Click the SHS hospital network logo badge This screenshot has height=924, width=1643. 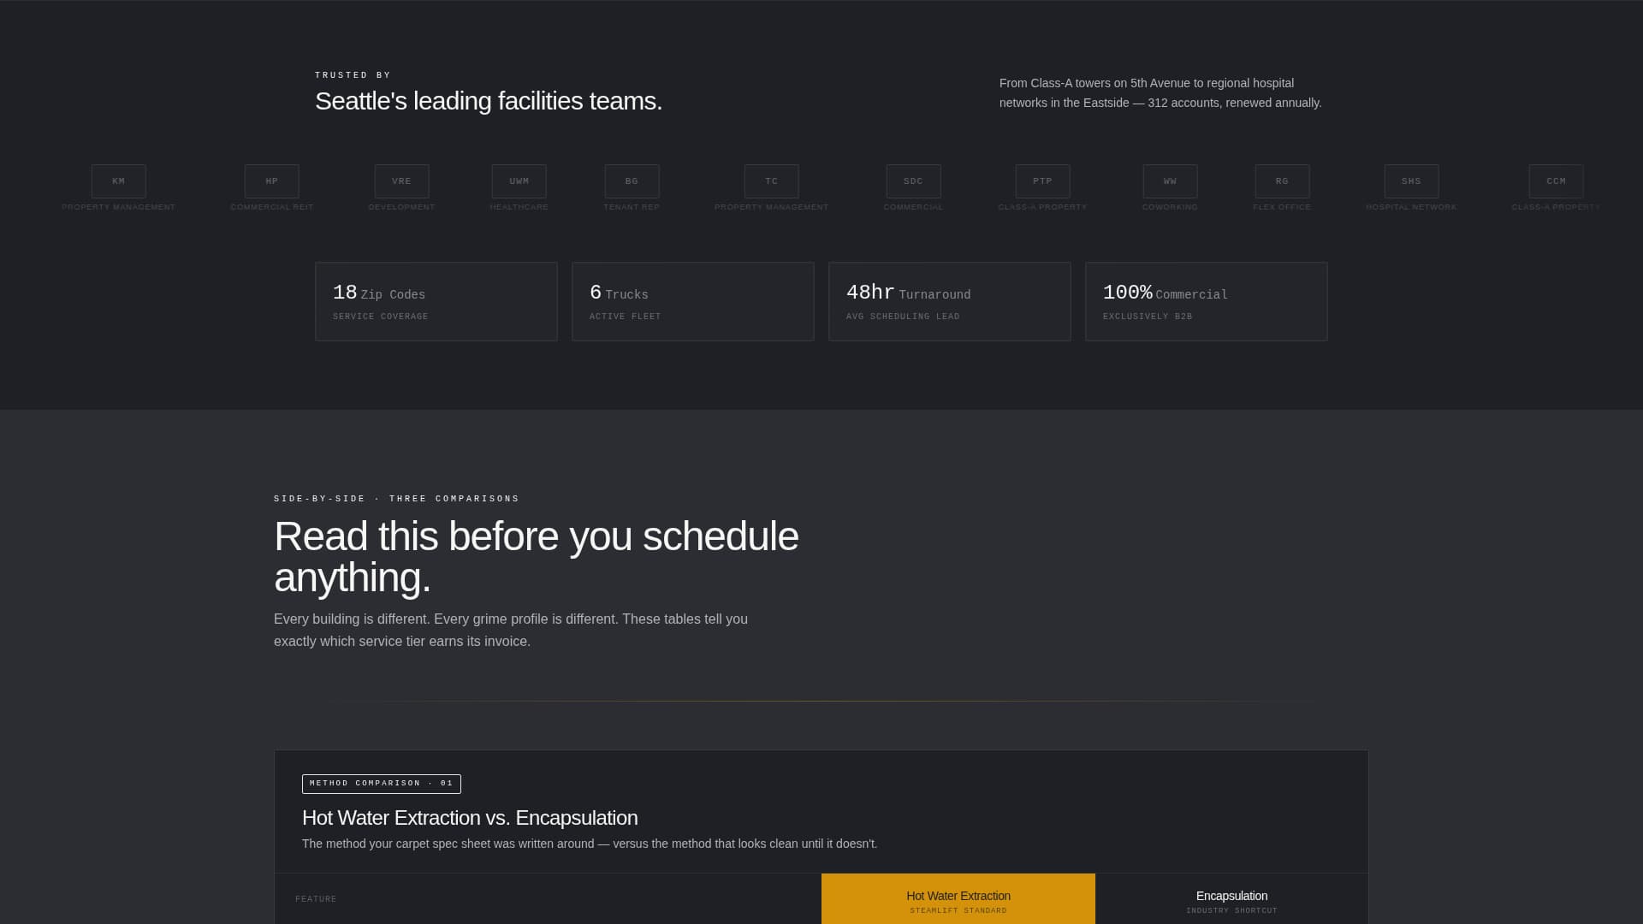click(1412, 181)
